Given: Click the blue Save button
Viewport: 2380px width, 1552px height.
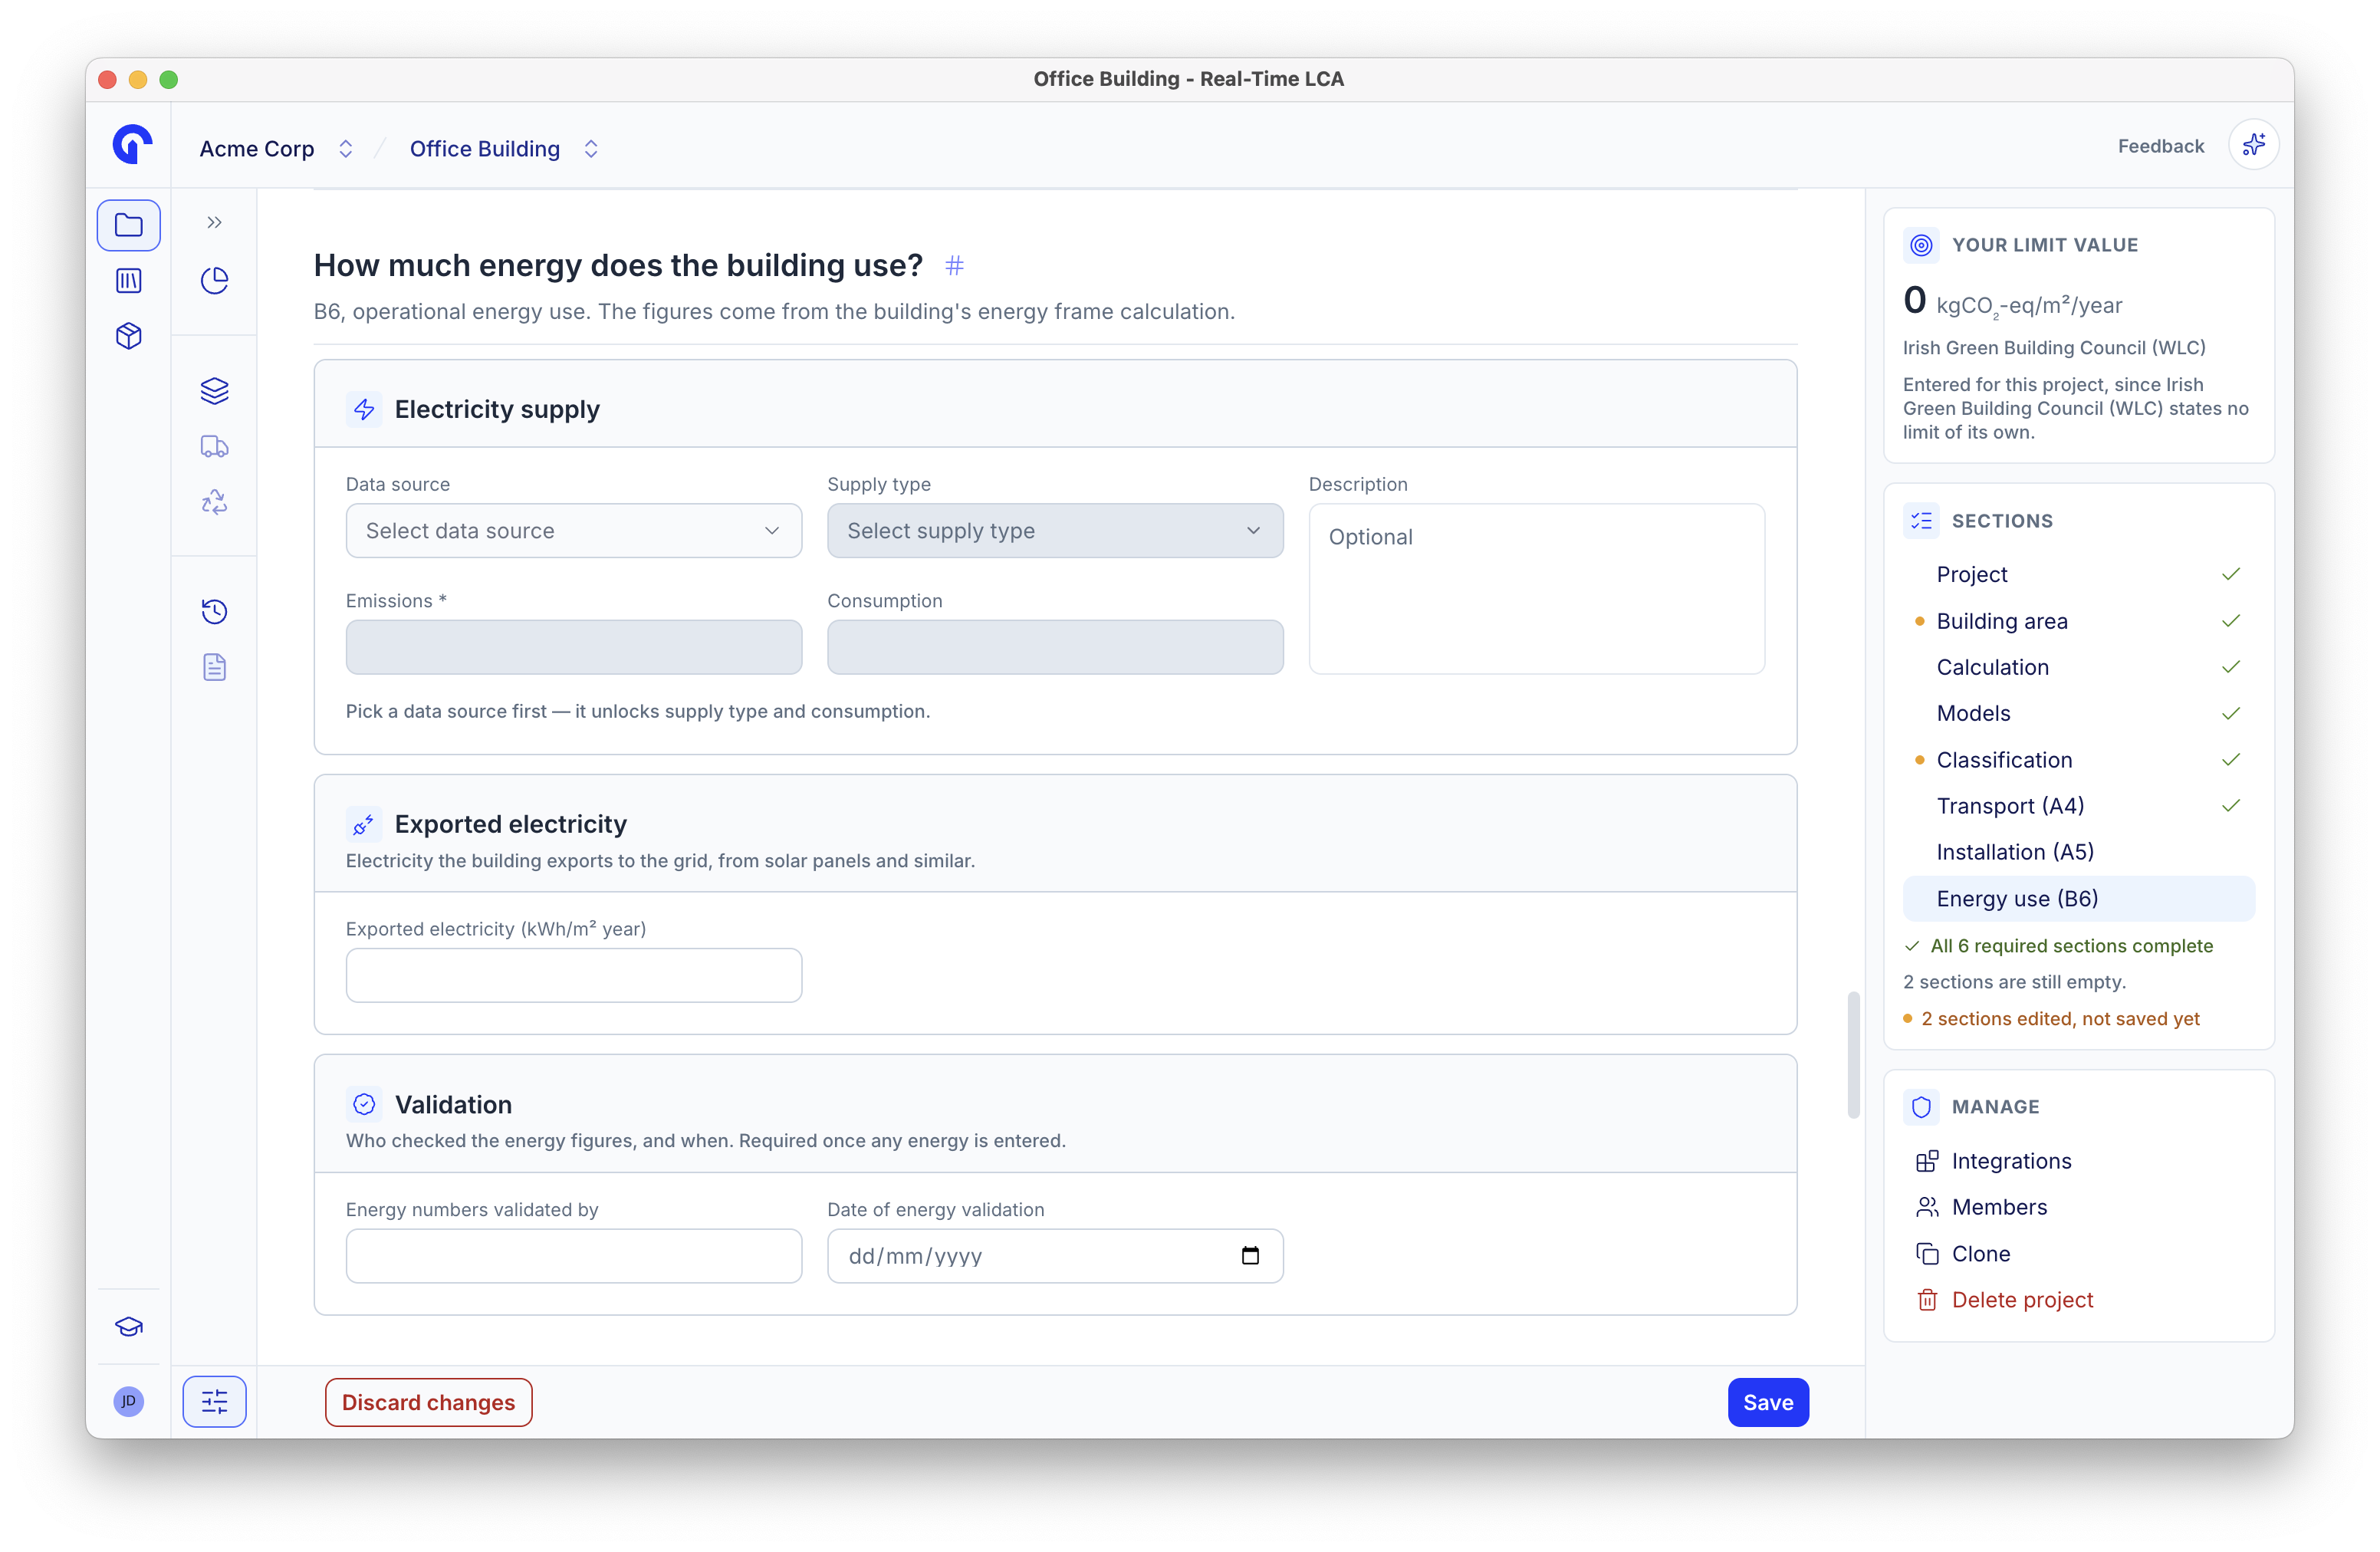Looking at the screenshot, I should [1767, 1402].
